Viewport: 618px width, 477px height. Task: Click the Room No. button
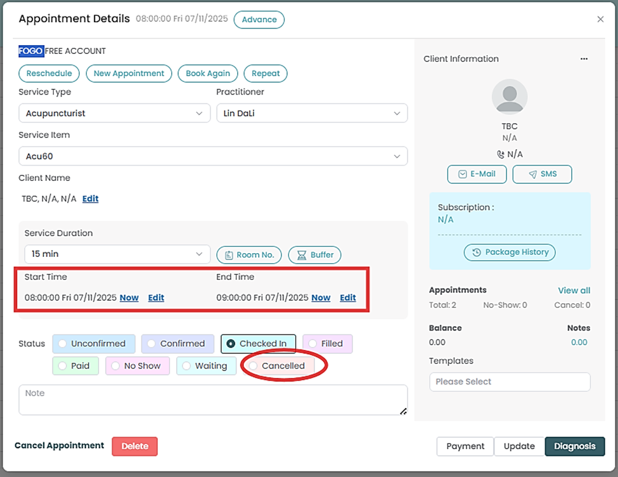coord(249,254)
